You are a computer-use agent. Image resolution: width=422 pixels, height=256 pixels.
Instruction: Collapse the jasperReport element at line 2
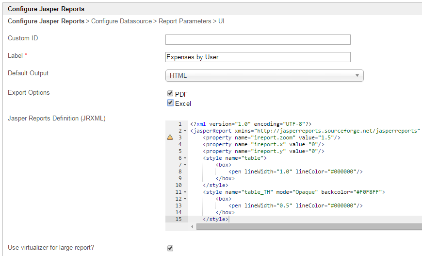tap(185, 131)
